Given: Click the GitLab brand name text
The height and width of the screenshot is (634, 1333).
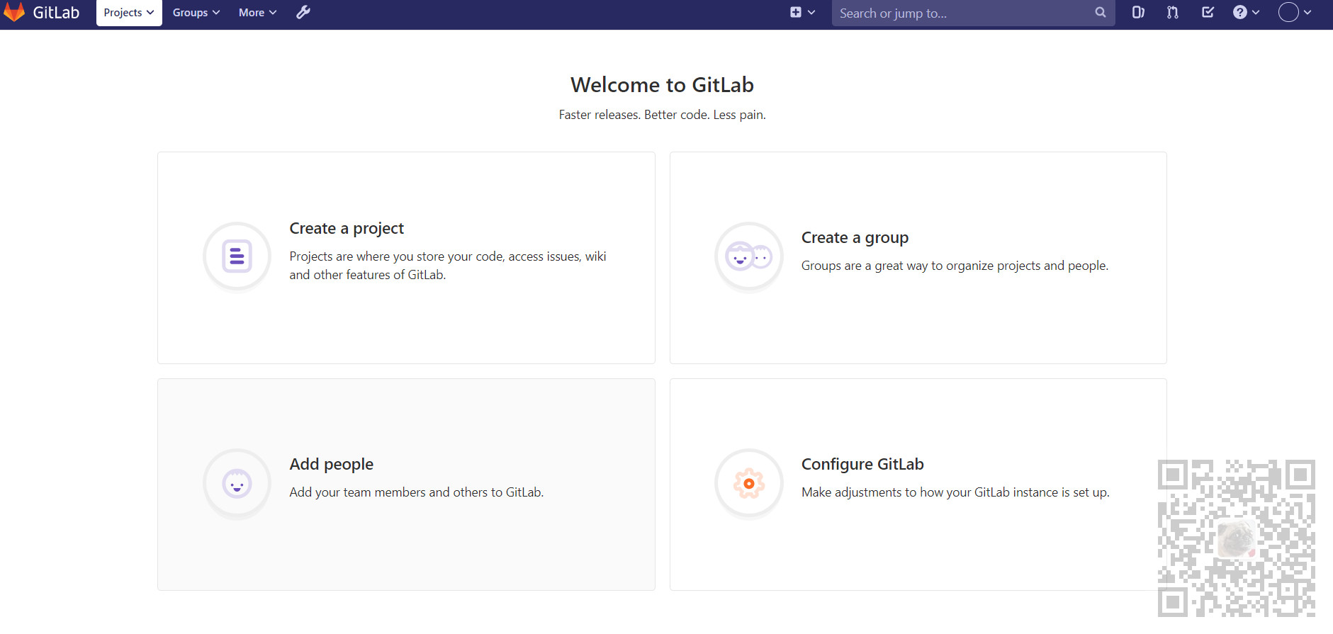Looking at the screenshot, I should pos(56,13).
